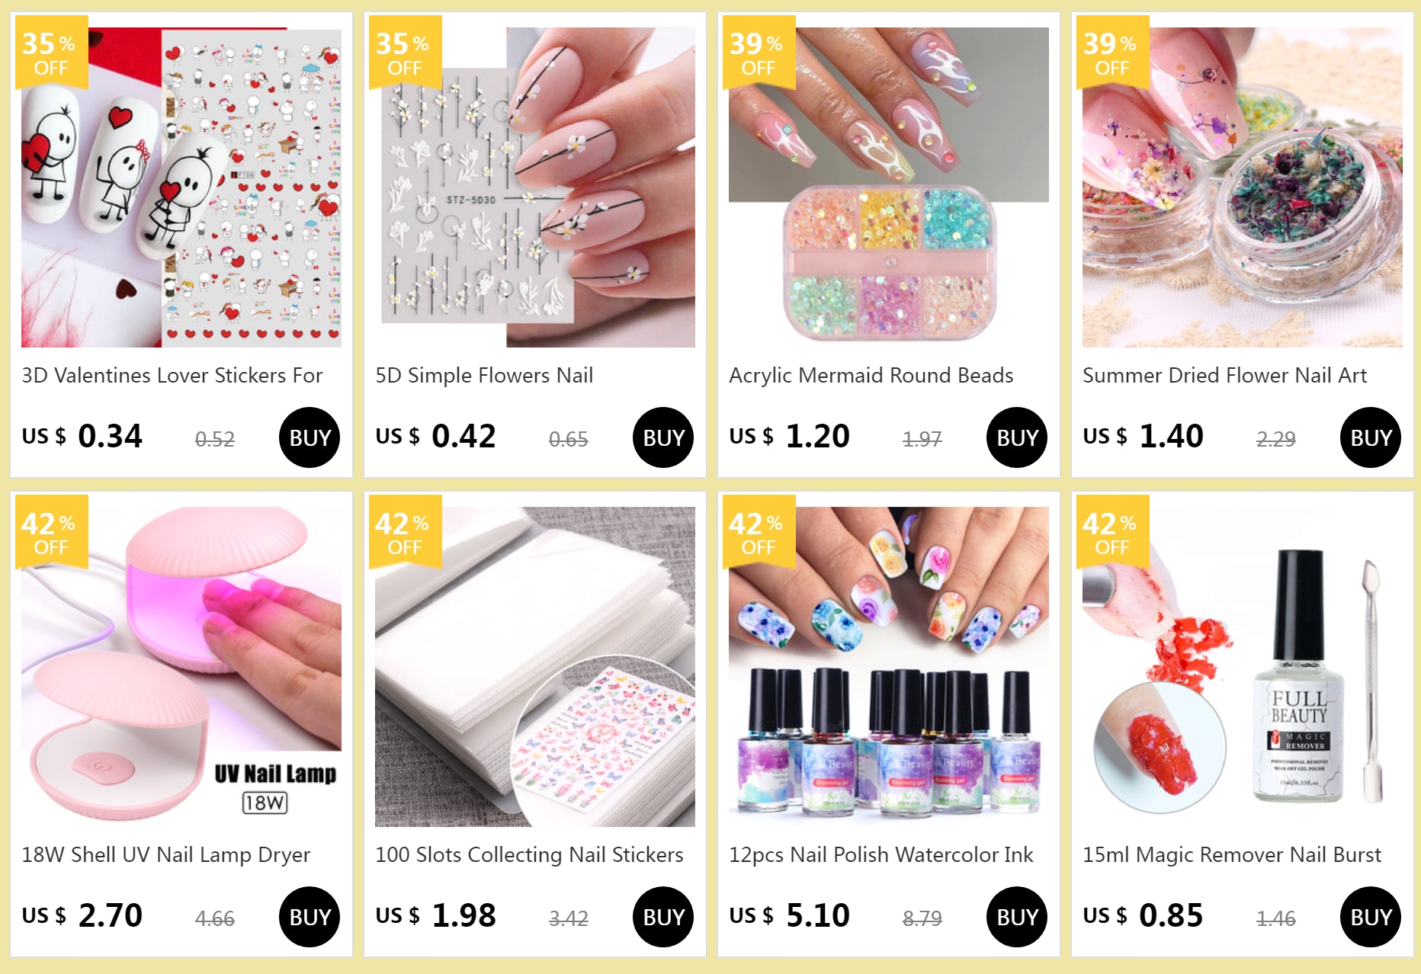Screen dimensions: 1421x974
Task: Click the 39% OFF badge on Dried Flower
Action: (1112, 53)
